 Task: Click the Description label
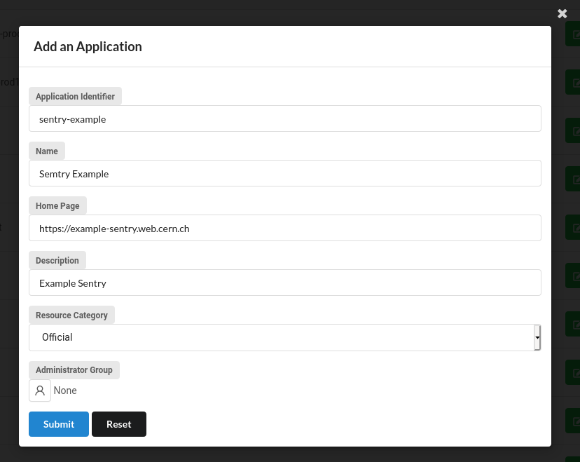[57, 260]
